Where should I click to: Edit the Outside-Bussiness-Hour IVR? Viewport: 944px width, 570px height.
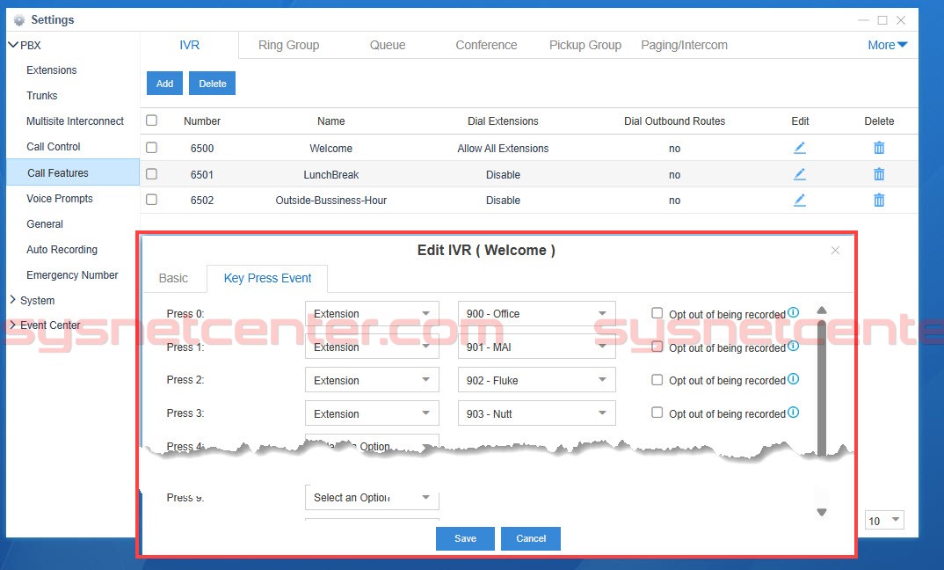tap(799, 200)
